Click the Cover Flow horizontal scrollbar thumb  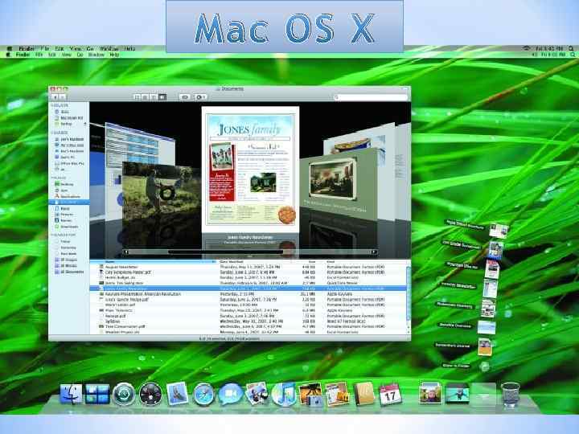point(225,252)
